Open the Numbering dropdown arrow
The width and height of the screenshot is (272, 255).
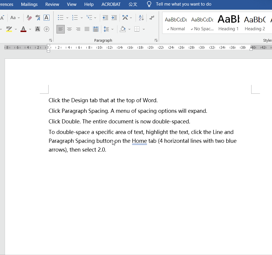(x=81, y=18)
